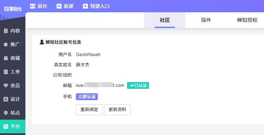Click the 工单 sidebar icon

coord(6,72)
